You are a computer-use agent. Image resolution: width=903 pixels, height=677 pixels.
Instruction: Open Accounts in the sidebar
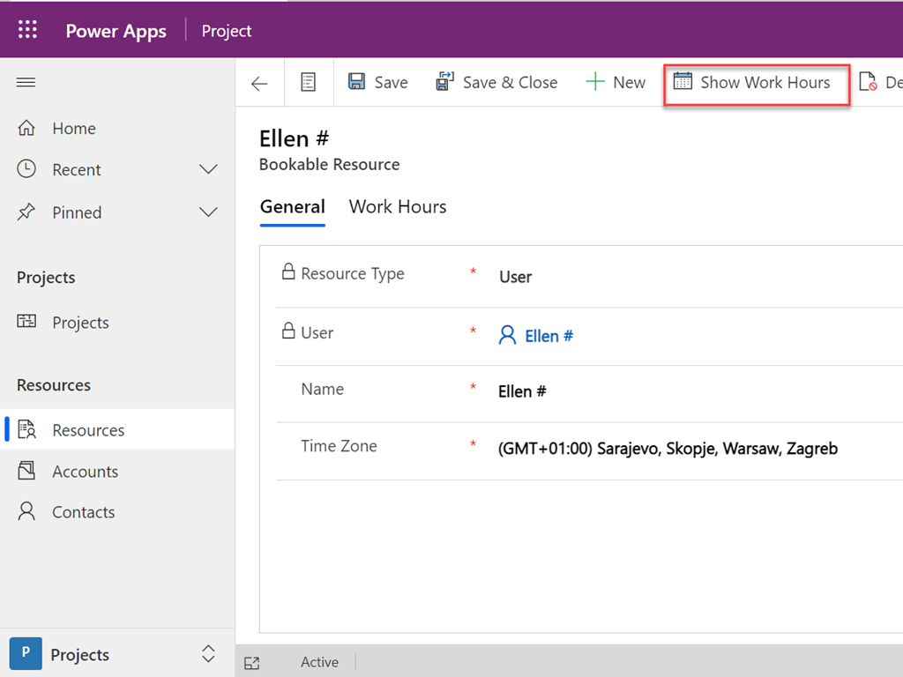85,472
